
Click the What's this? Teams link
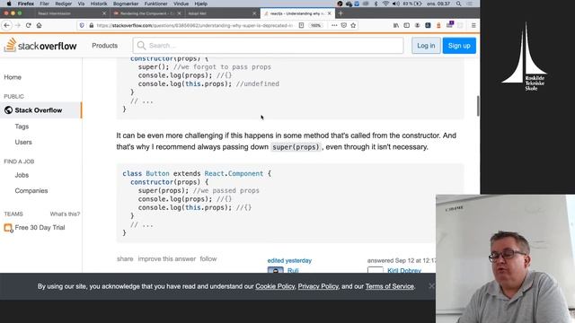click(x=65, y=214)
